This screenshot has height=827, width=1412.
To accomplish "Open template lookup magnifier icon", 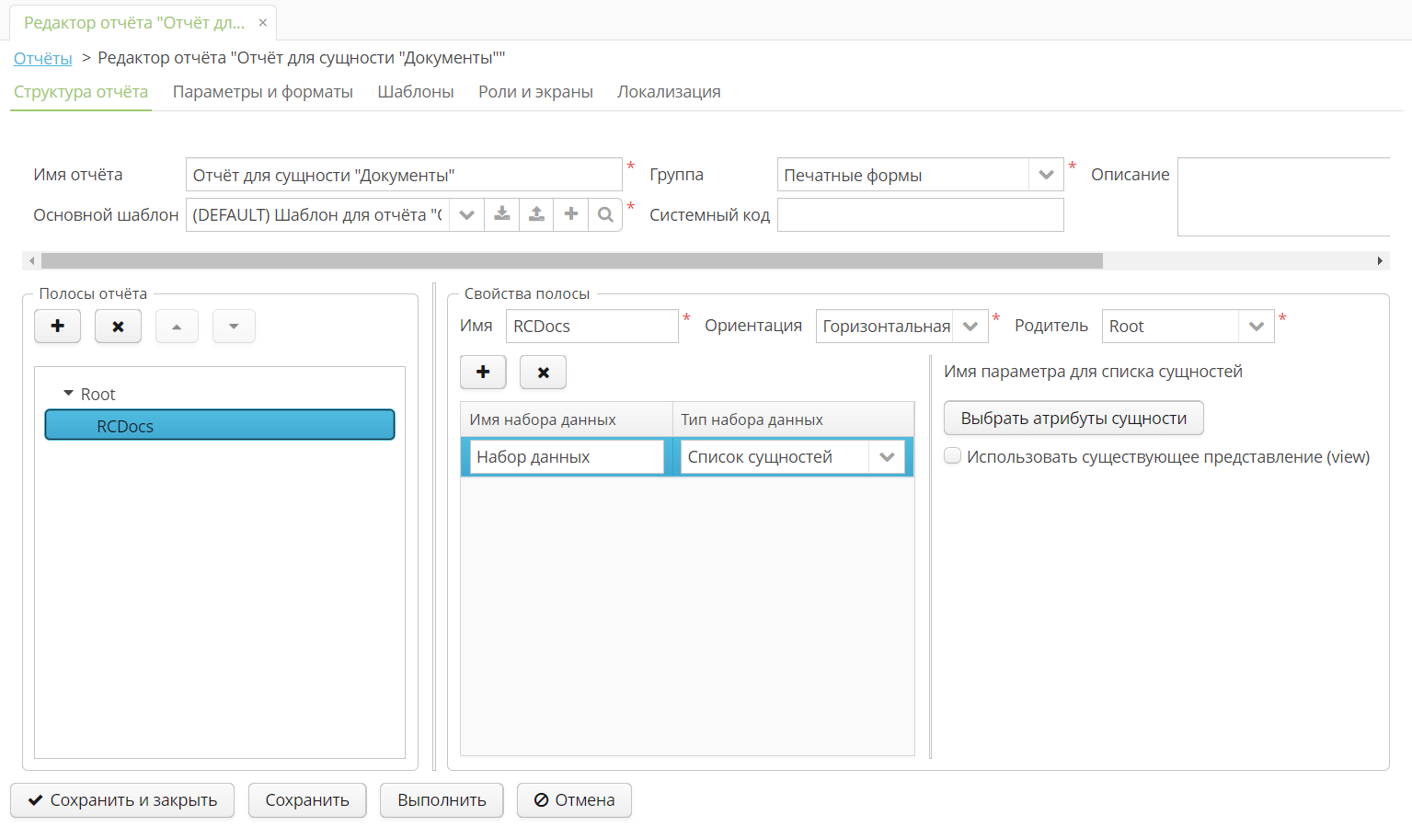I will 605,214.
